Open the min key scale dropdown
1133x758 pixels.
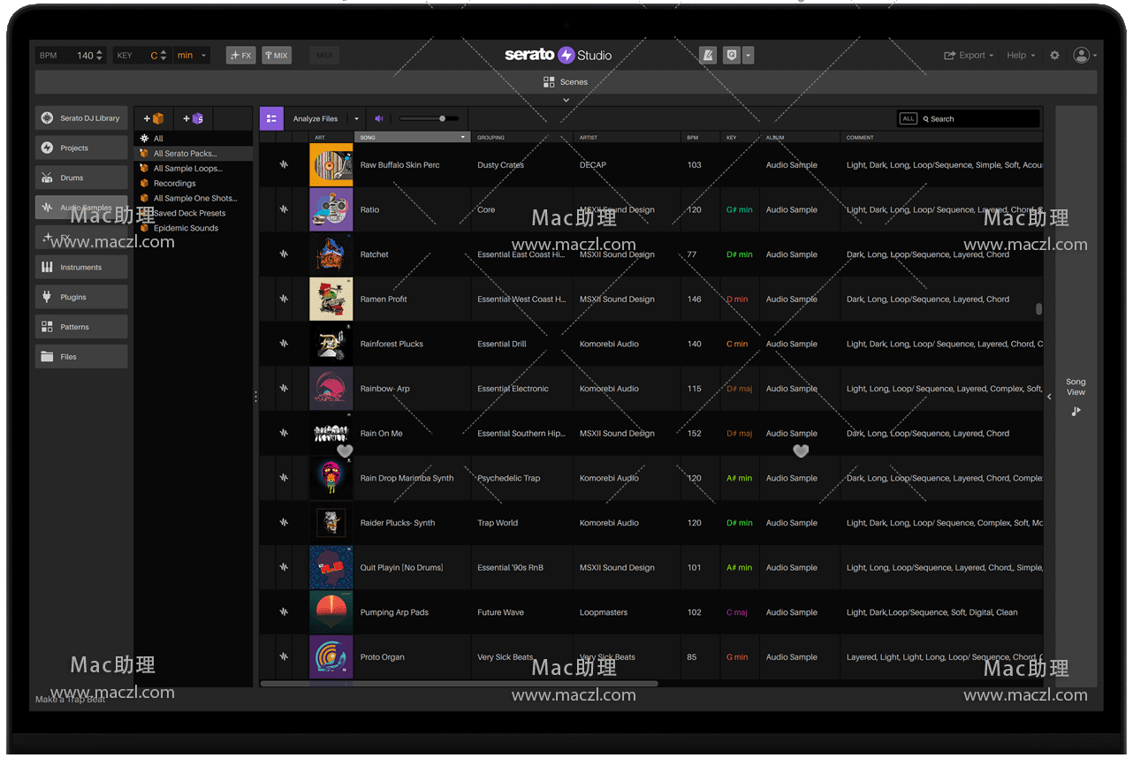(192, 55)
